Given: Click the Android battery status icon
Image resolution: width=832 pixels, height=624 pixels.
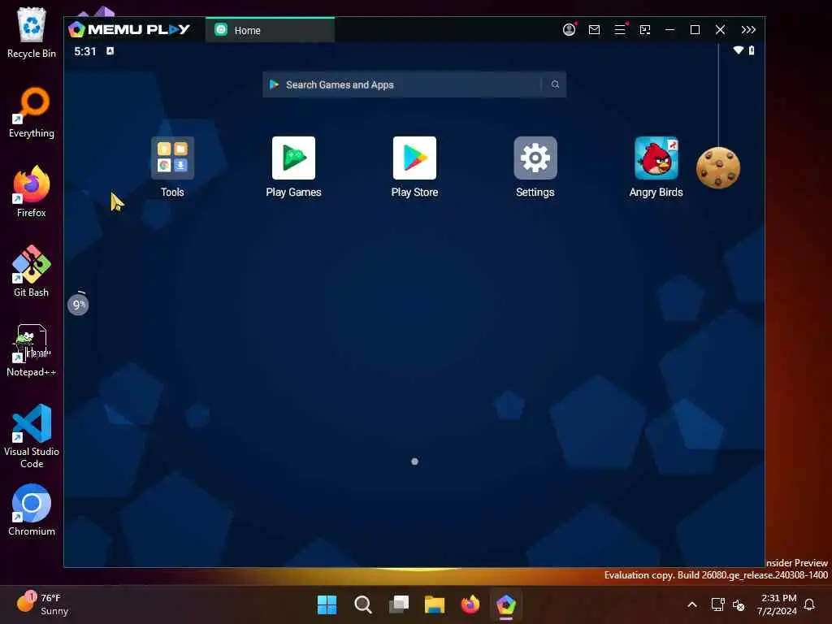Looking at the screenshot, I should tap(752, 50).
